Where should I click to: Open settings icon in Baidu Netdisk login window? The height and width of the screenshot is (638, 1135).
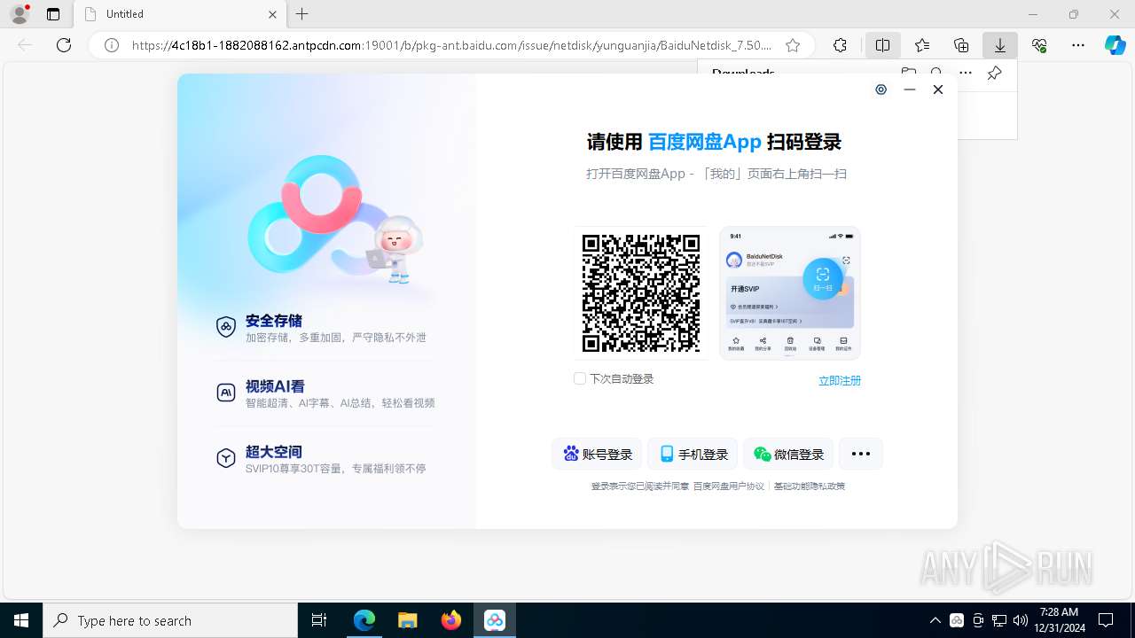click(x=881, y=89)
